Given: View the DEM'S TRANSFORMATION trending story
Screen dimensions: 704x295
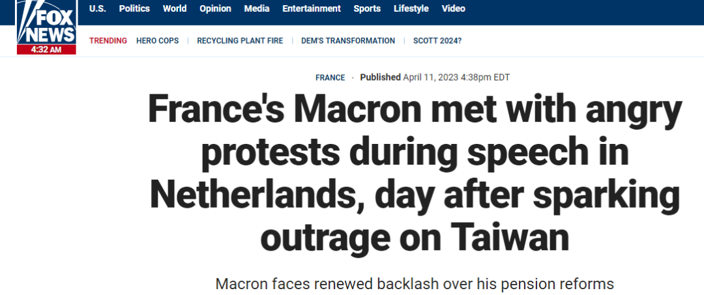Looking at the screenshot, I should coord(348,40).
